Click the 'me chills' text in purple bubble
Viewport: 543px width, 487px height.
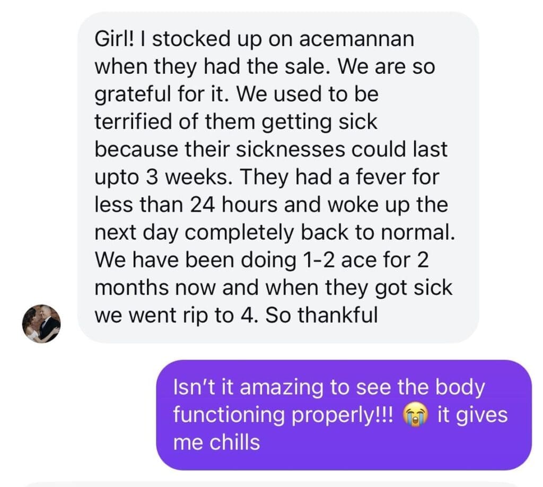216,442
